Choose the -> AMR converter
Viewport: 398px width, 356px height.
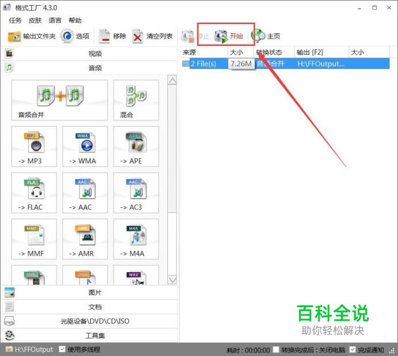[x=85, y=239]
